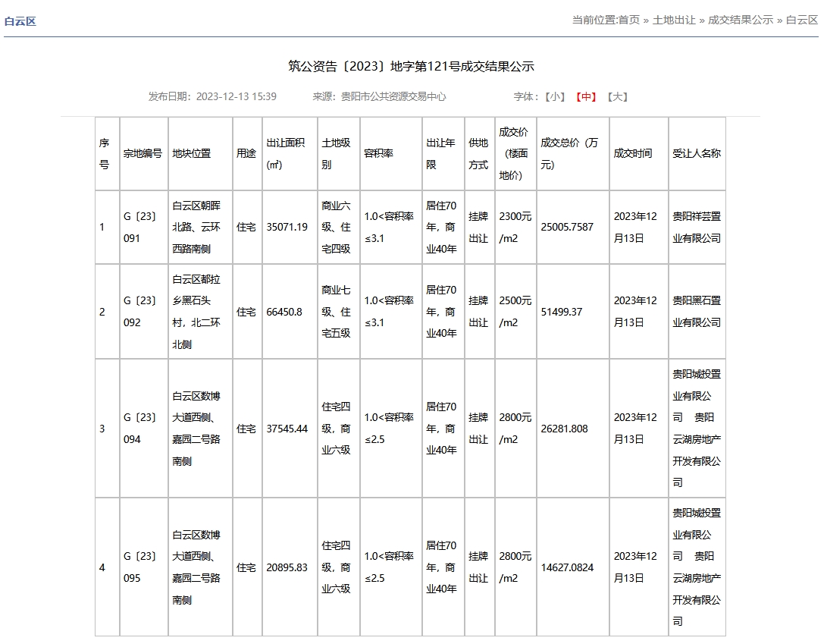Select the 宗地编号 column header
Image resolution: width=827 pixels, height=644 pixels.
click(x=143, y=154)
